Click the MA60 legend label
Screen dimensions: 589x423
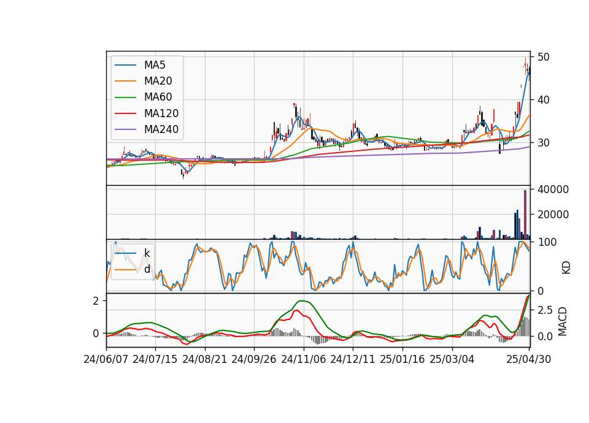[158, 97]
